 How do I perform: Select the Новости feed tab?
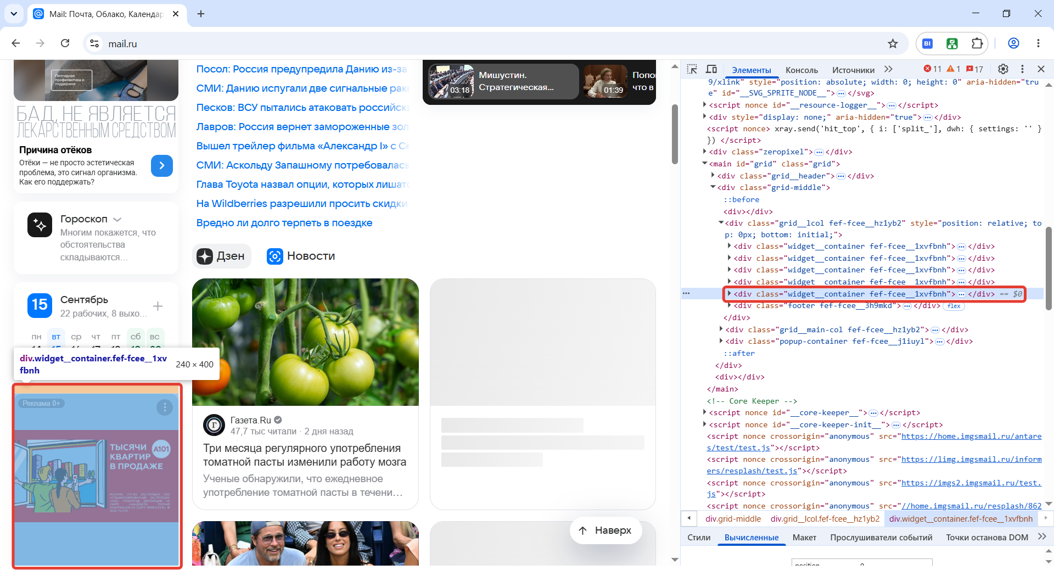301,256
